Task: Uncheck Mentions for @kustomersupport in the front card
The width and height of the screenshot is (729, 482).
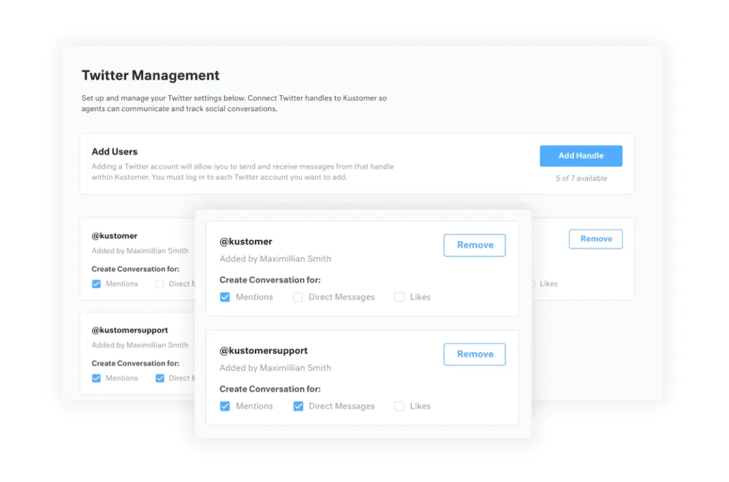Action: pyautogui.click(x=225, y=406)
